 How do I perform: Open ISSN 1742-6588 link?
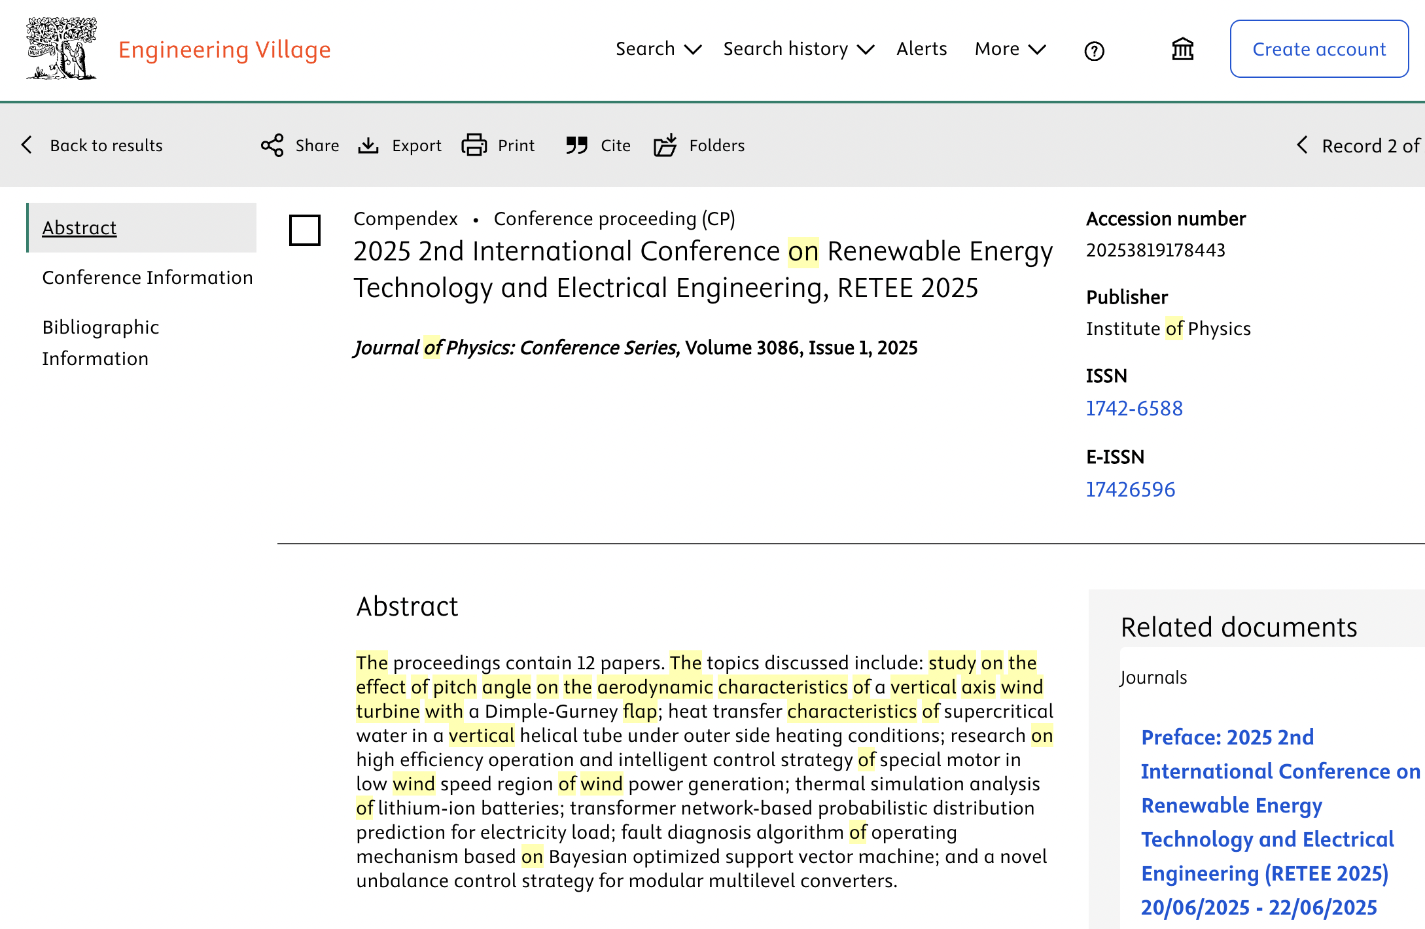coord(1134,408)
